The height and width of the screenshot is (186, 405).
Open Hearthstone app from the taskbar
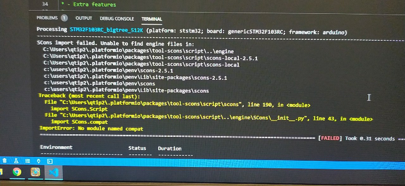[35, 172]
